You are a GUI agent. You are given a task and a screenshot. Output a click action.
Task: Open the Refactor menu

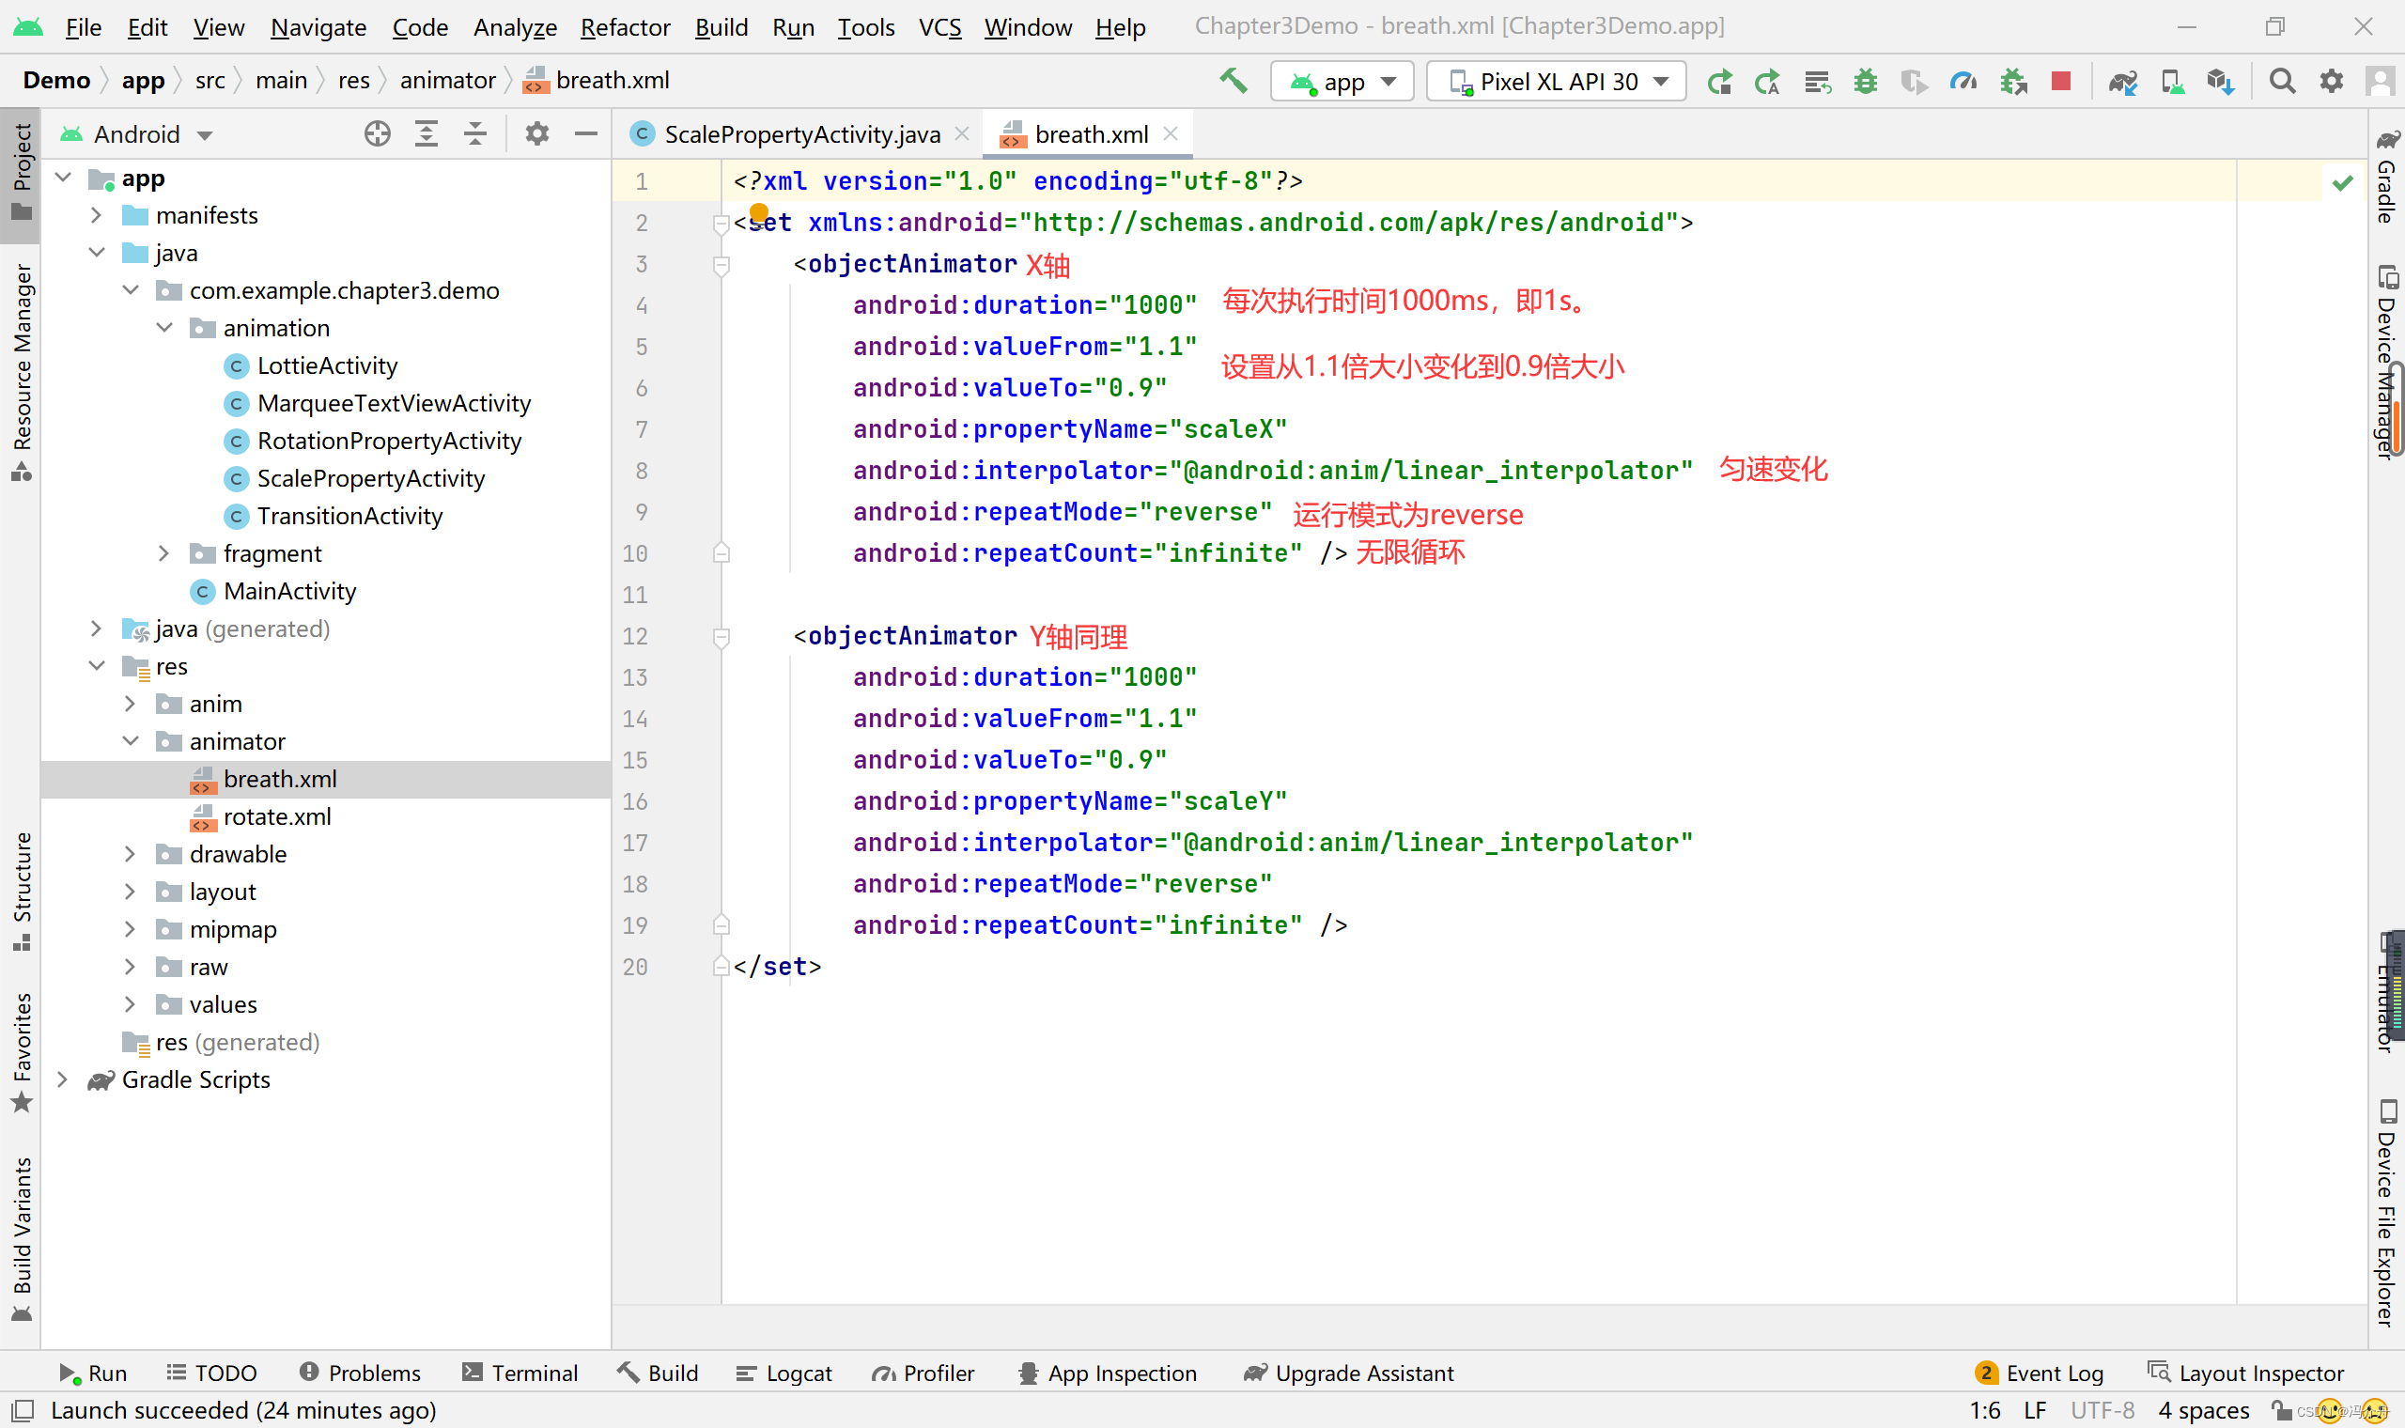tap(625, 27)
